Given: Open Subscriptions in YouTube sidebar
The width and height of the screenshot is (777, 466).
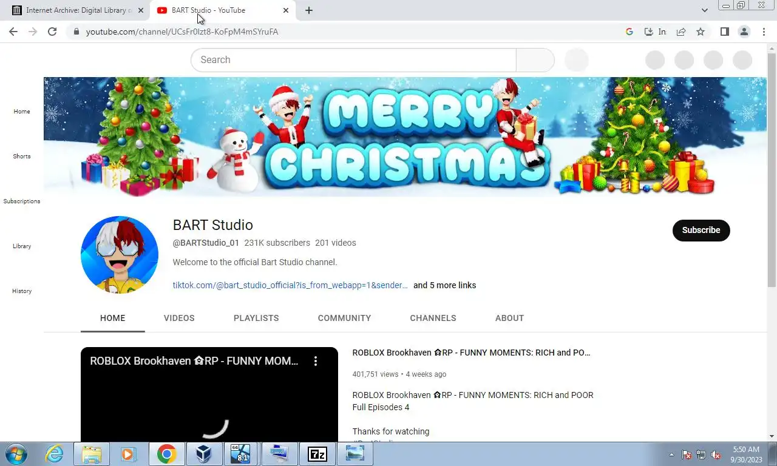Looking at the screenshot, I should (x=22, y=201).
